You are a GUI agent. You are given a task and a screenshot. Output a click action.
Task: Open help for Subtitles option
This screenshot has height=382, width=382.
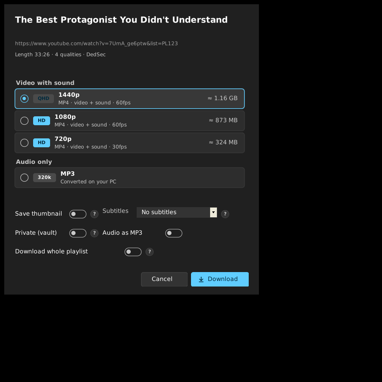point(225,214)
